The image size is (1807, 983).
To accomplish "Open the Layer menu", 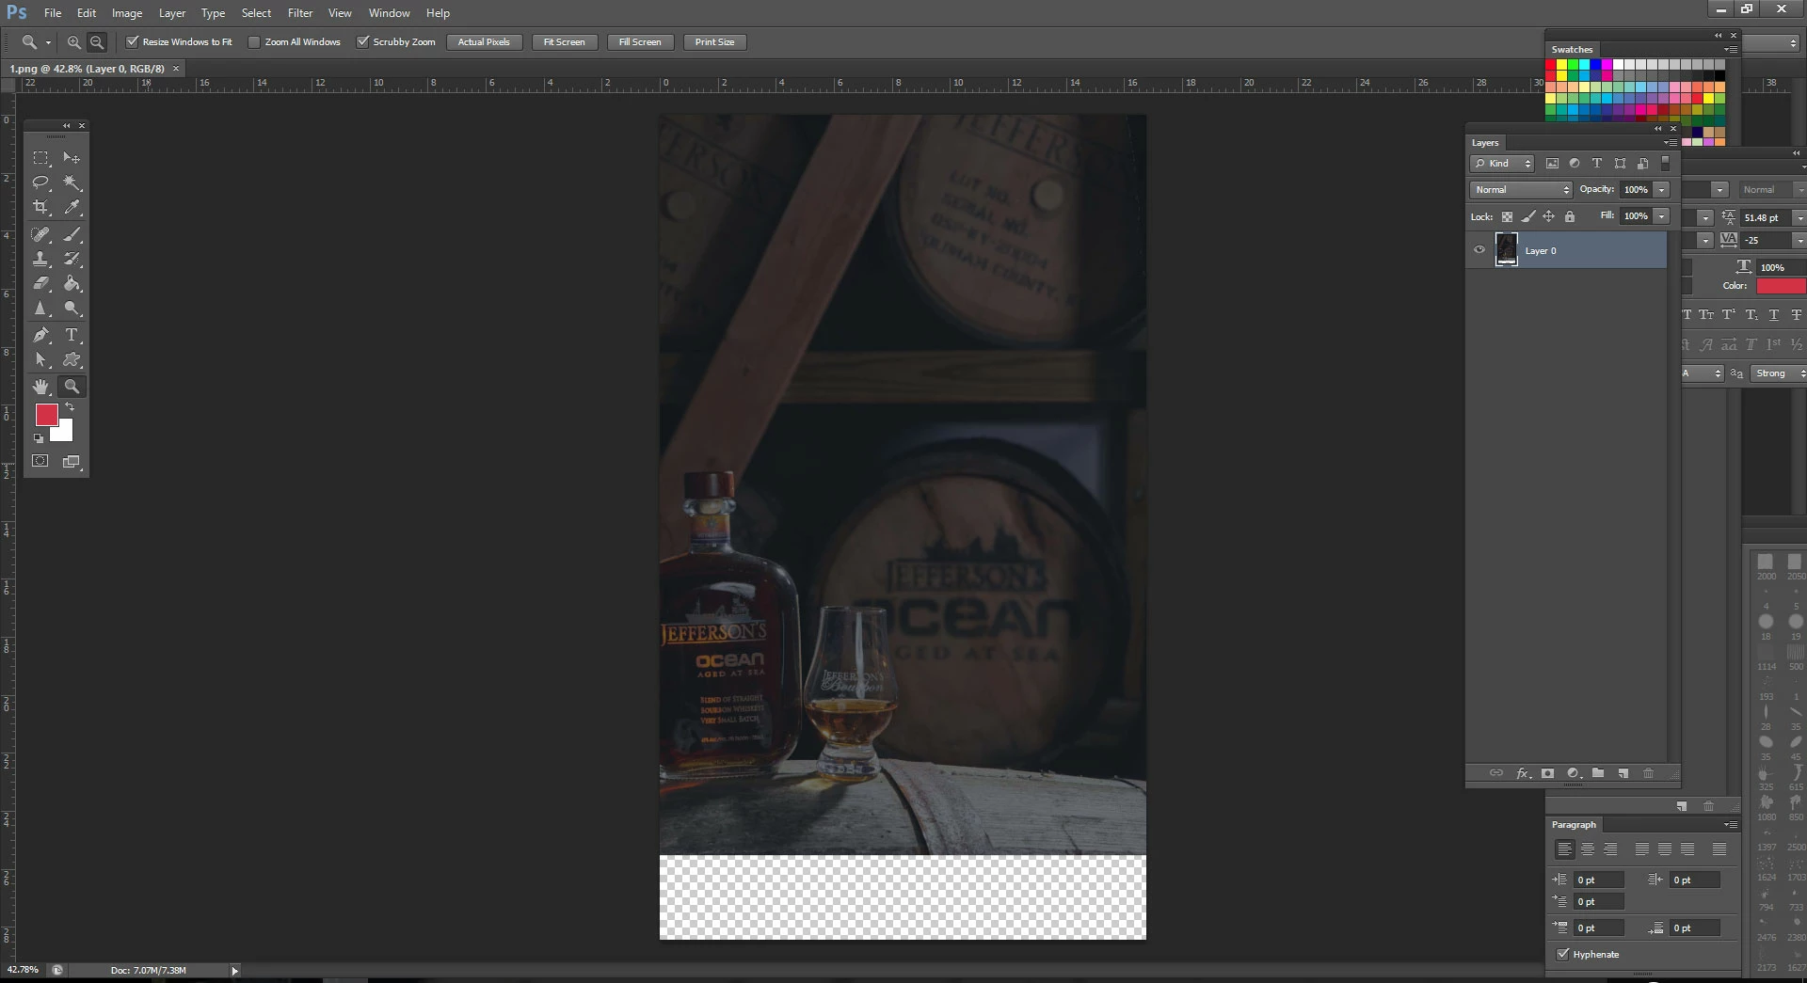I will coord(172,13).
